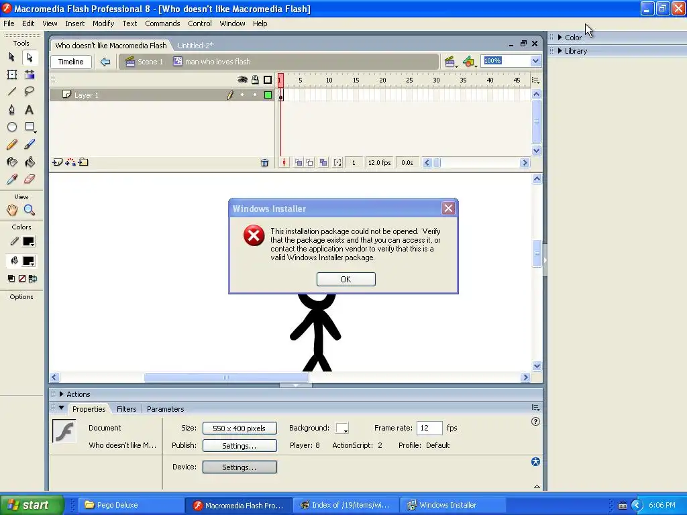Select the Text tool
Image resolution: width=687 pixels, height=515 pixels.
tap(30, 109)
